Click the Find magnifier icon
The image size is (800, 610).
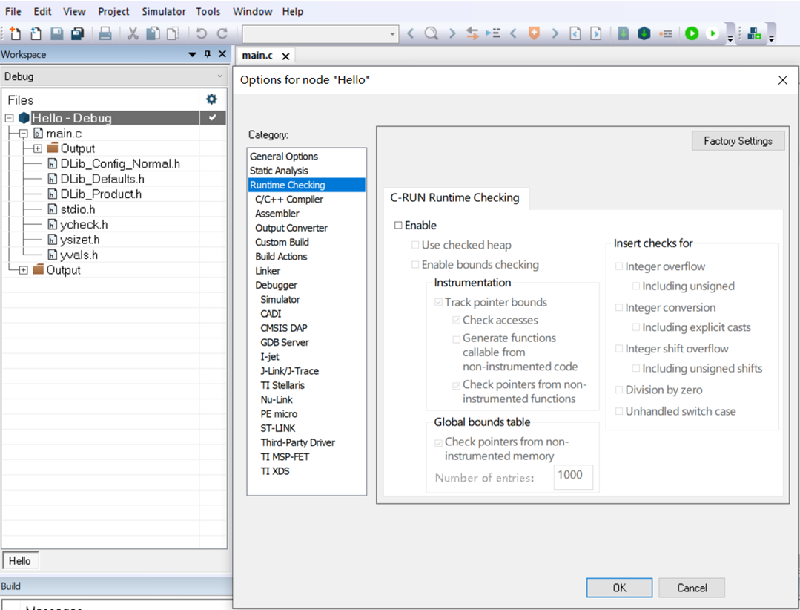point(431,33)
